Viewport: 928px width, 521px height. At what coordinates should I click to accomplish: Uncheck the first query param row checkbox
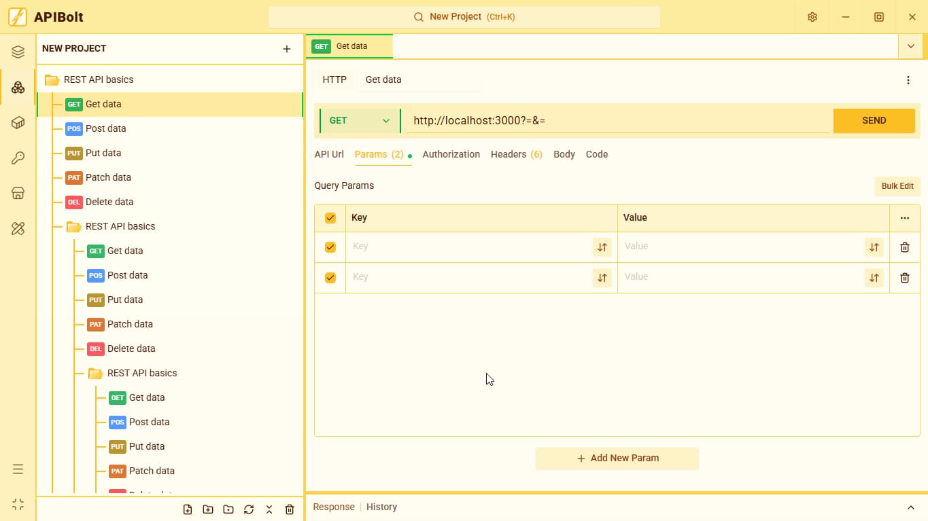330,247
